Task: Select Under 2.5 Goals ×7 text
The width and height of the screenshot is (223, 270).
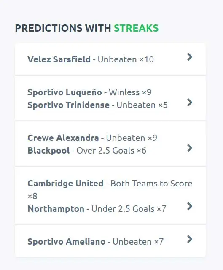Action: coord(129,209)
